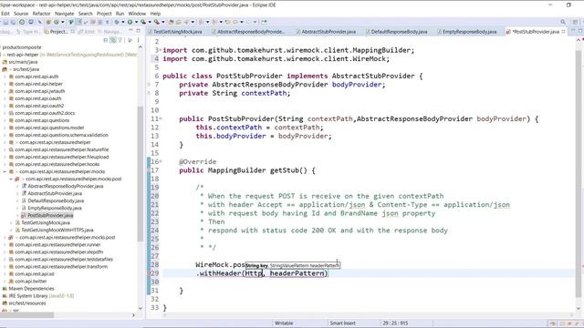Image resolution: width=584 pixels, height=328 pixels.
Task: Toggle Link with Editor in Project Explorer
Action: [113, 40]
